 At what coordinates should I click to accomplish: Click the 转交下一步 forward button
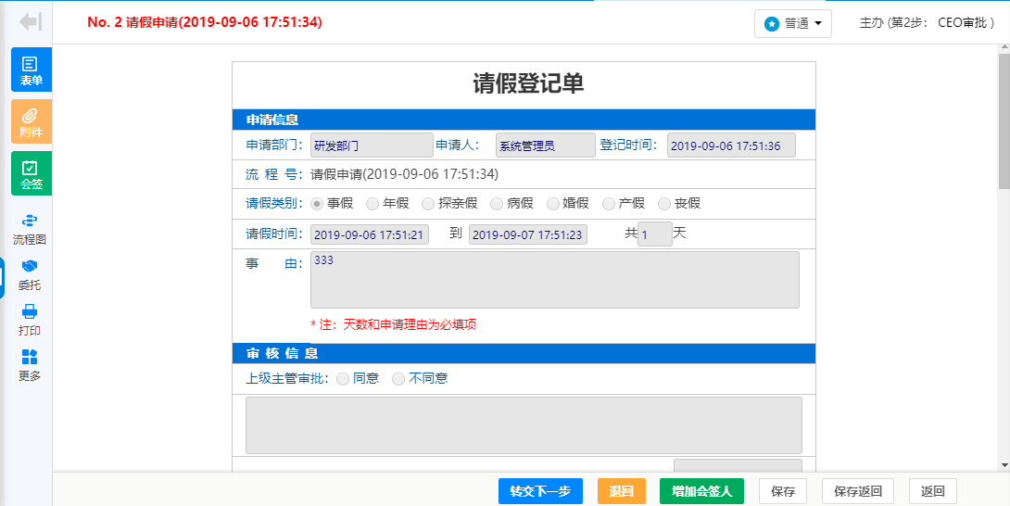click(540, 491)
